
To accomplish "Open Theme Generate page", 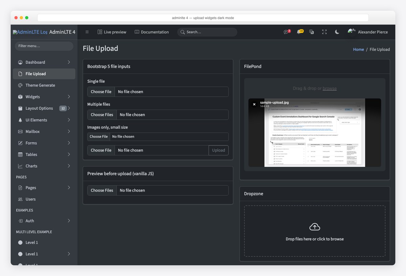I will coord(44,85).
